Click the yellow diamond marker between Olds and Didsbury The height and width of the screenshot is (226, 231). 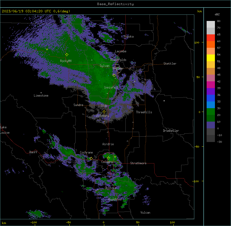[104, 112]
